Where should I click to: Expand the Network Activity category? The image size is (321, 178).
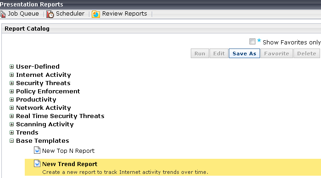(11, 108)
